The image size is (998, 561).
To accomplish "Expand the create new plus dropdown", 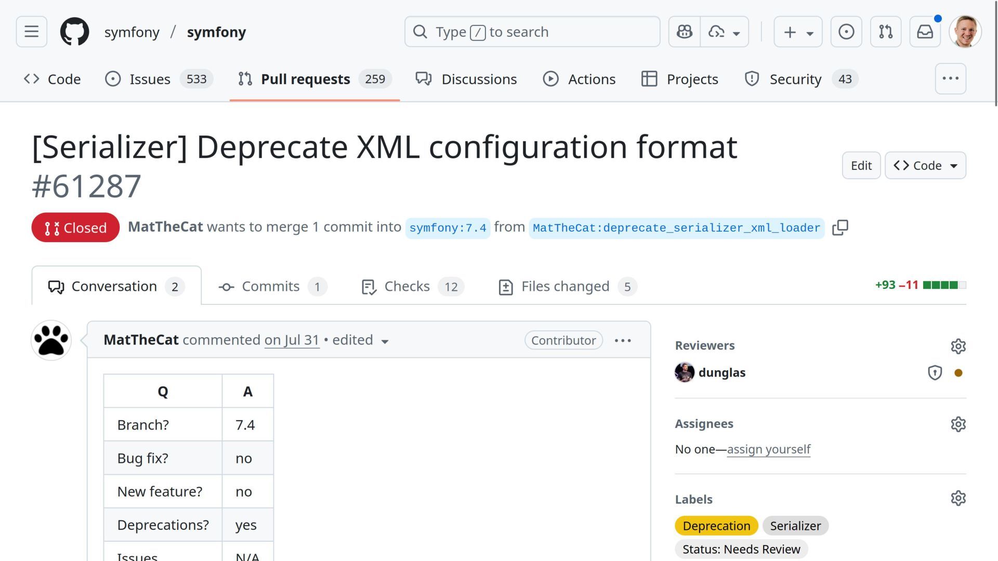I will [798, 32].
